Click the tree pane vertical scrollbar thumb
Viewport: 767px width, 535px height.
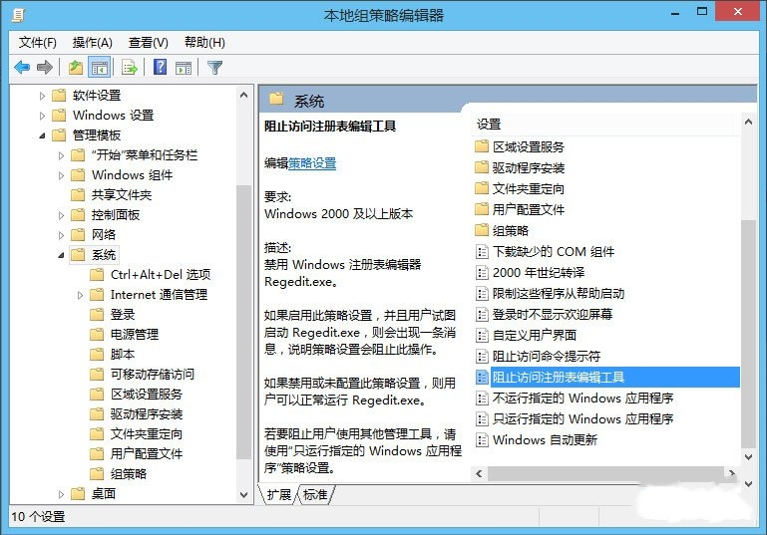pos(243,323)
